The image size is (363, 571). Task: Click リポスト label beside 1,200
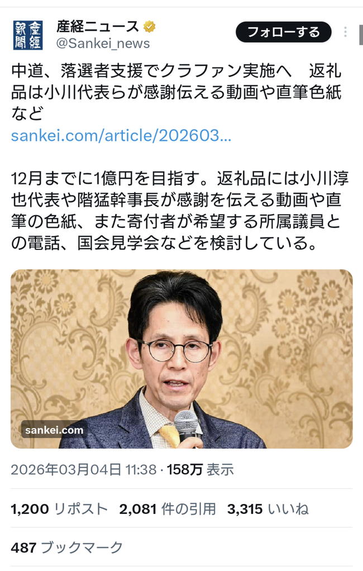[x=81, y=509]
